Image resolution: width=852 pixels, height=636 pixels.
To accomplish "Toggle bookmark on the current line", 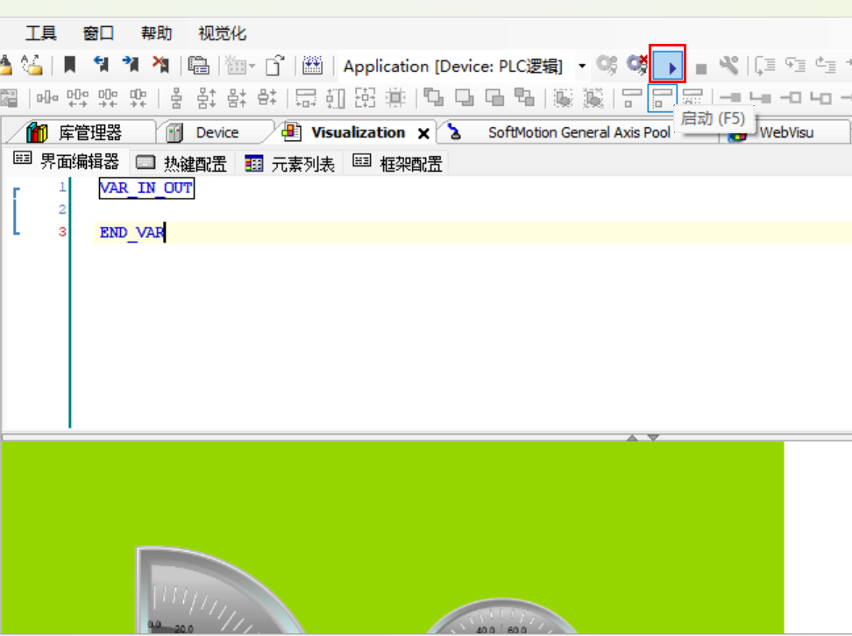I will pyautogui.click(x=69, y=66).
